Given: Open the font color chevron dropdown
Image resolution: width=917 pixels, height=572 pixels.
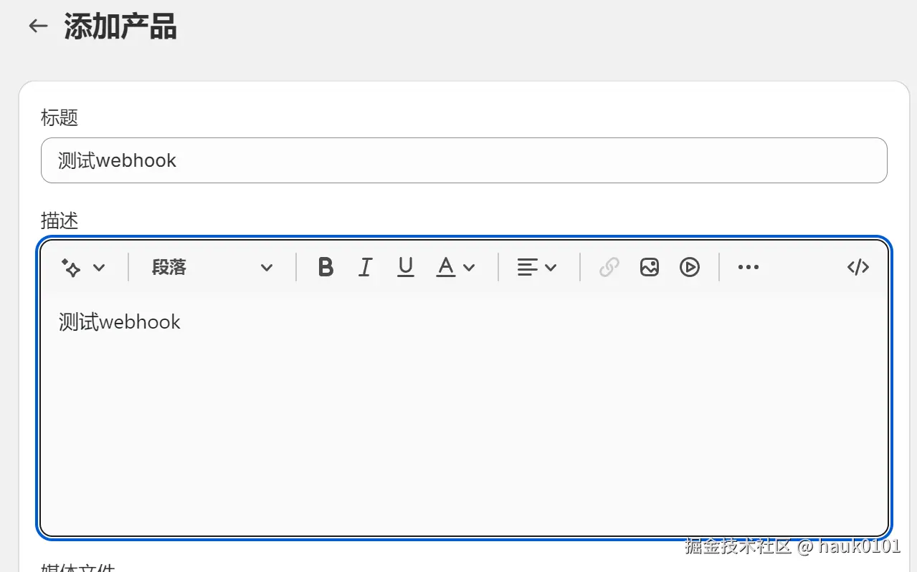Looking at the screenshot, I should click(x=469, y=268).
